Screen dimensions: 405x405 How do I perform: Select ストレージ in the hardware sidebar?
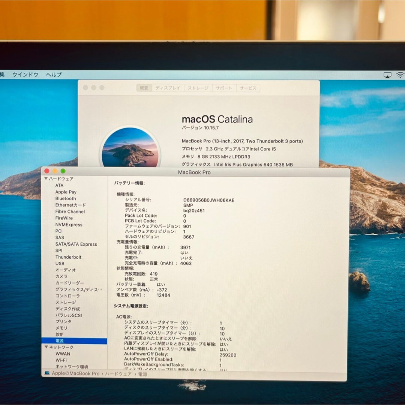[x=66, y=302]
